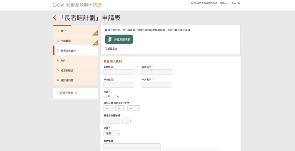Click the 電話號碼 input field

tap(132, 146)
